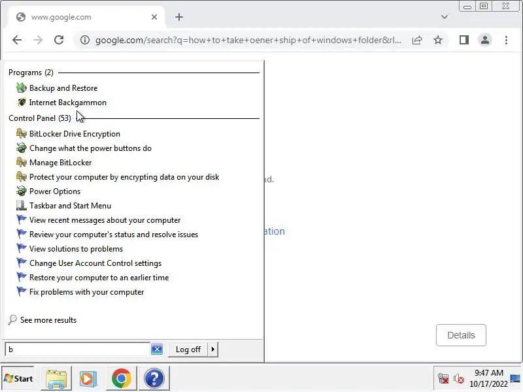Expand the shutdown options arrow

click(x=213, y=349)
